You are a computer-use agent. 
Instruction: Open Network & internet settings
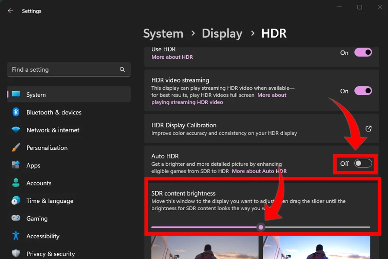69,130
